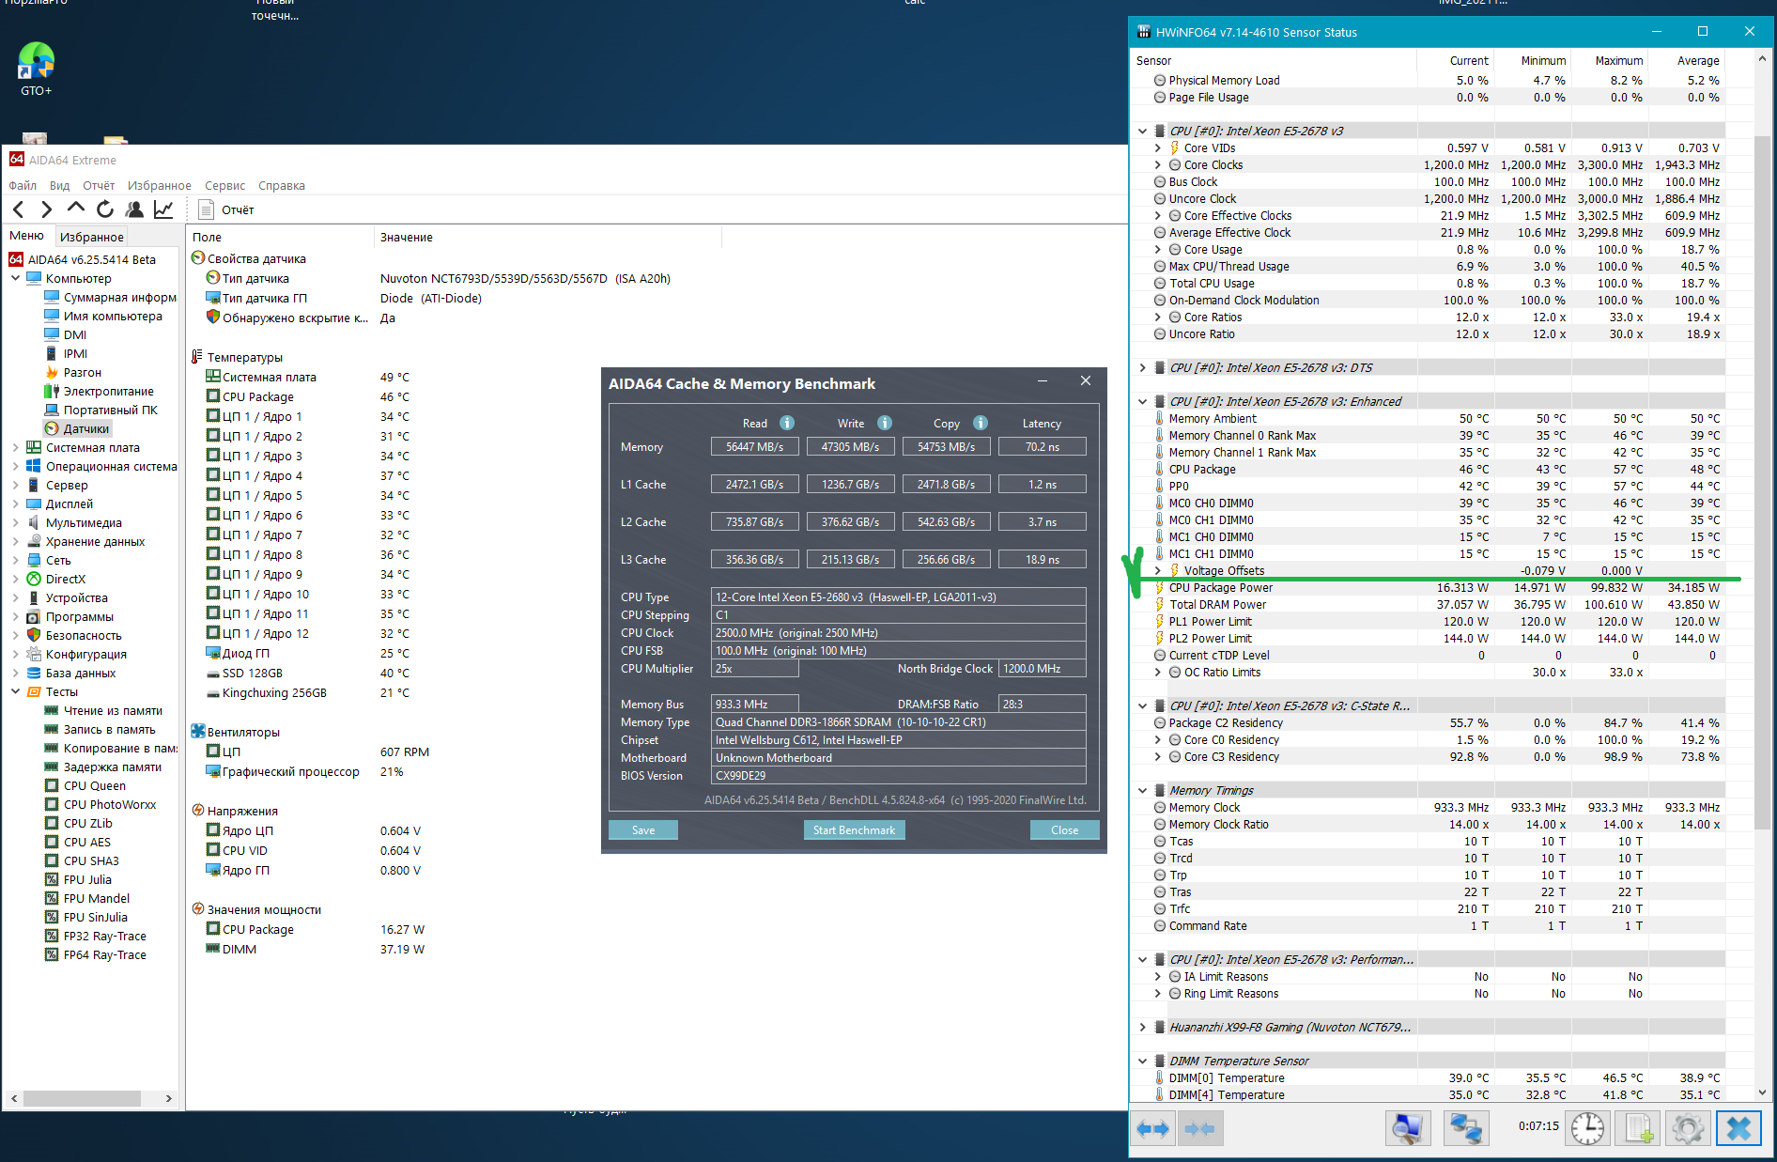Switch to the Избранное tab above the tree
The height and width of the screenshot is (1162, 1777).
pyautogui.click(x=91, y=237)
